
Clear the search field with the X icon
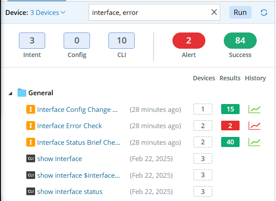[x=214, y=13]
